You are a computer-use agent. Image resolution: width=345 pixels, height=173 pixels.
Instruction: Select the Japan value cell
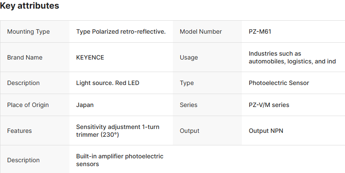click(85, 105)
